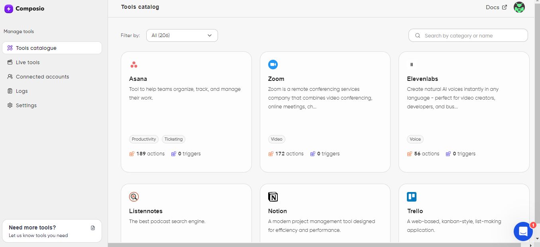Viewport: 540px width, 247px height.
Task: Click the Elevenlabs app icon
Action: 412,64
